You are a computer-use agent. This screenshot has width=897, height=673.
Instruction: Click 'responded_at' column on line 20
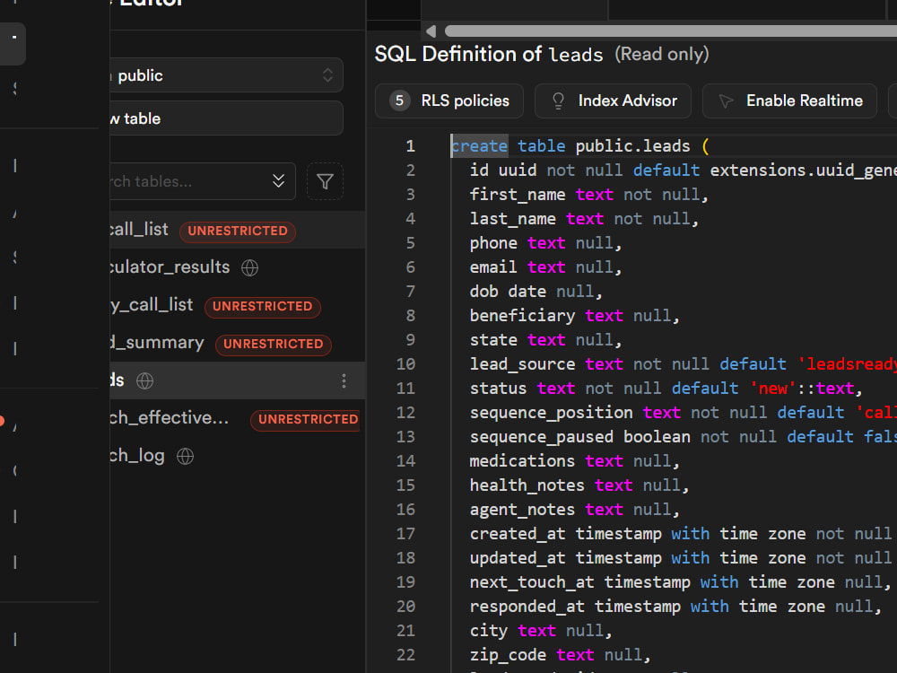point(527,607)
